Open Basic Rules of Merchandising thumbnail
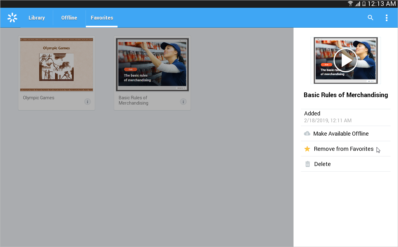The width and height of the screenshot is (398, 247). [x=152, y=65]
